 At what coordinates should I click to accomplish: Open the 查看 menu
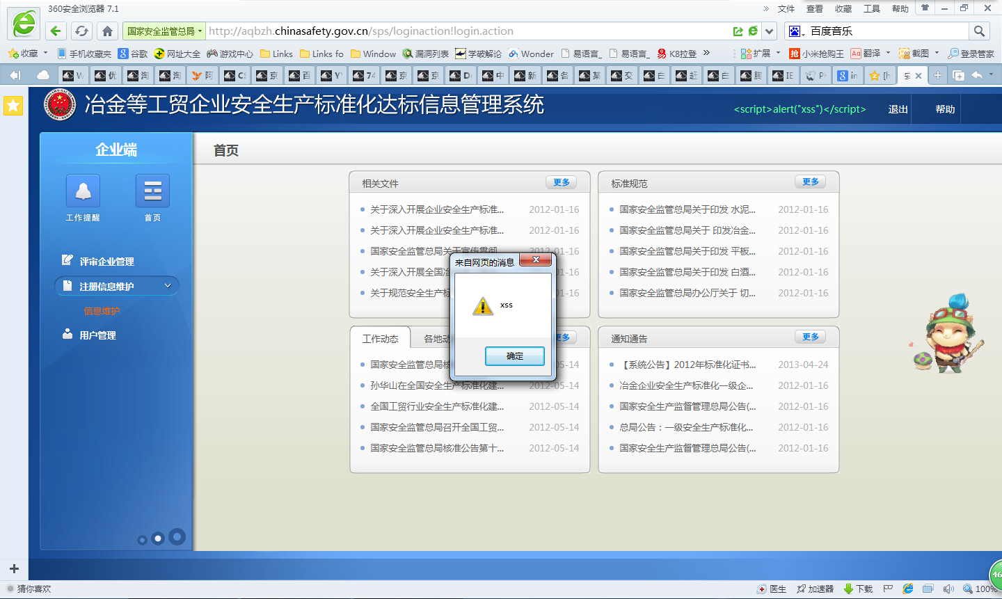(x=815, y=9)
